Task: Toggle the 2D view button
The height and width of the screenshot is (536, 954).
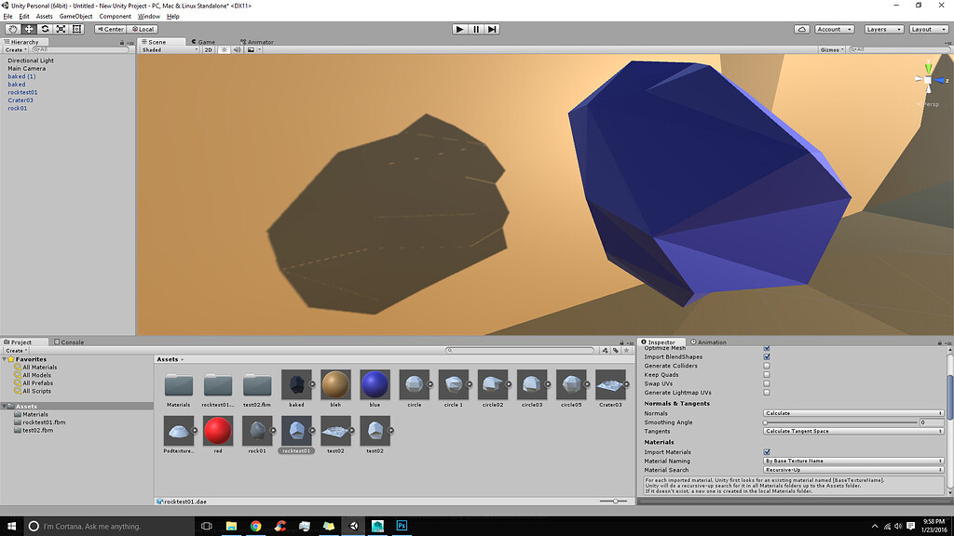Action: [207, 49]
